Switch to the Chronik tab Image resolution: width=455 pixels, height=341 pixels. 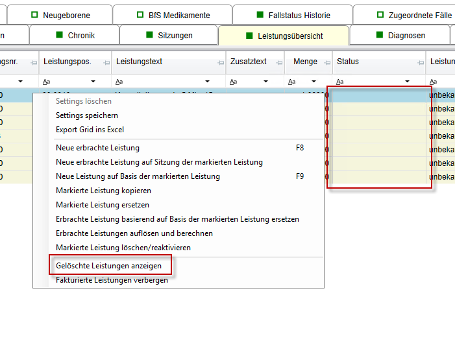point(75,36)
